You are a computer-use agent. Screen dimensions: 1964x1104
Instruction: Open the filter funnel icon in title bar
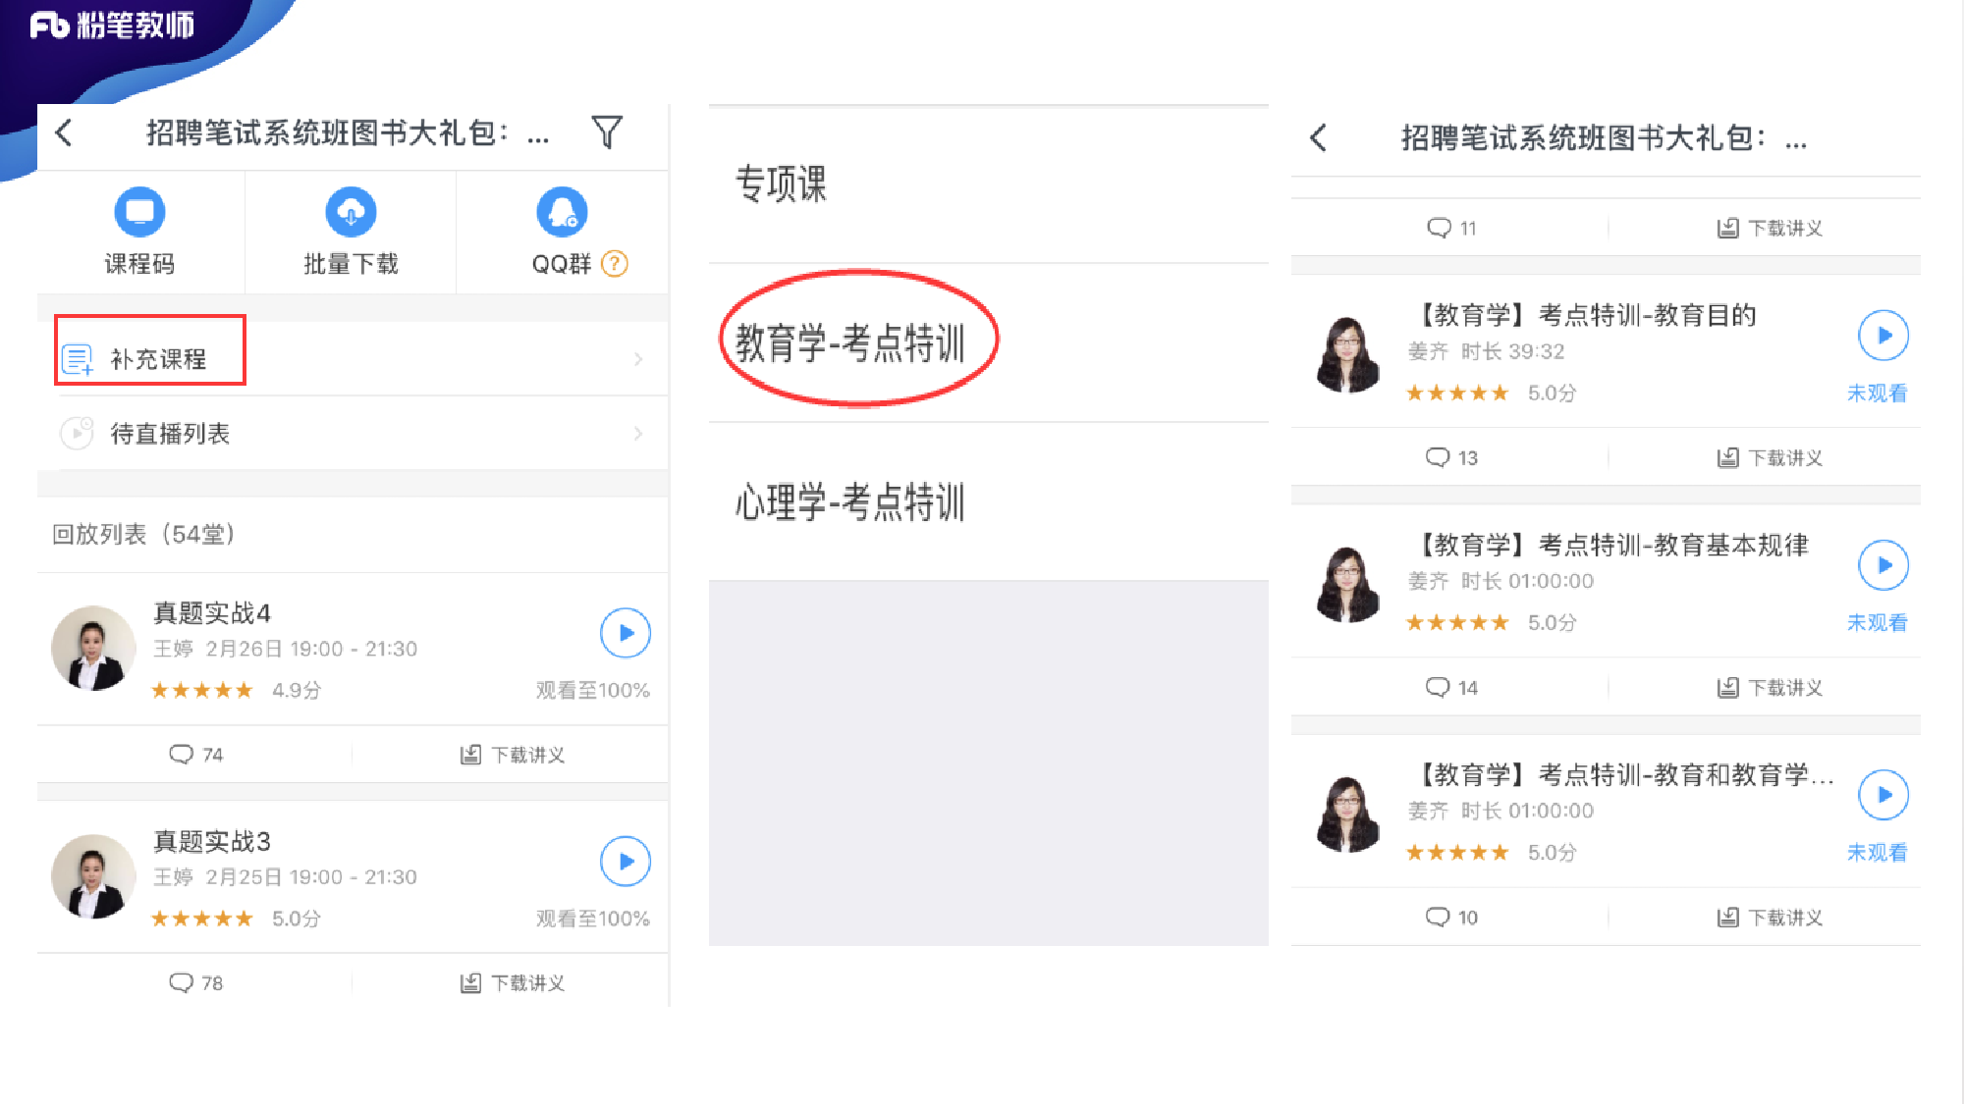608,131
